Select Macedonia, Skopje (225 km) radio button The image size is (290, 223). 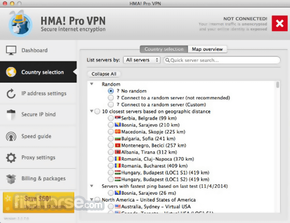coord(111,132)
